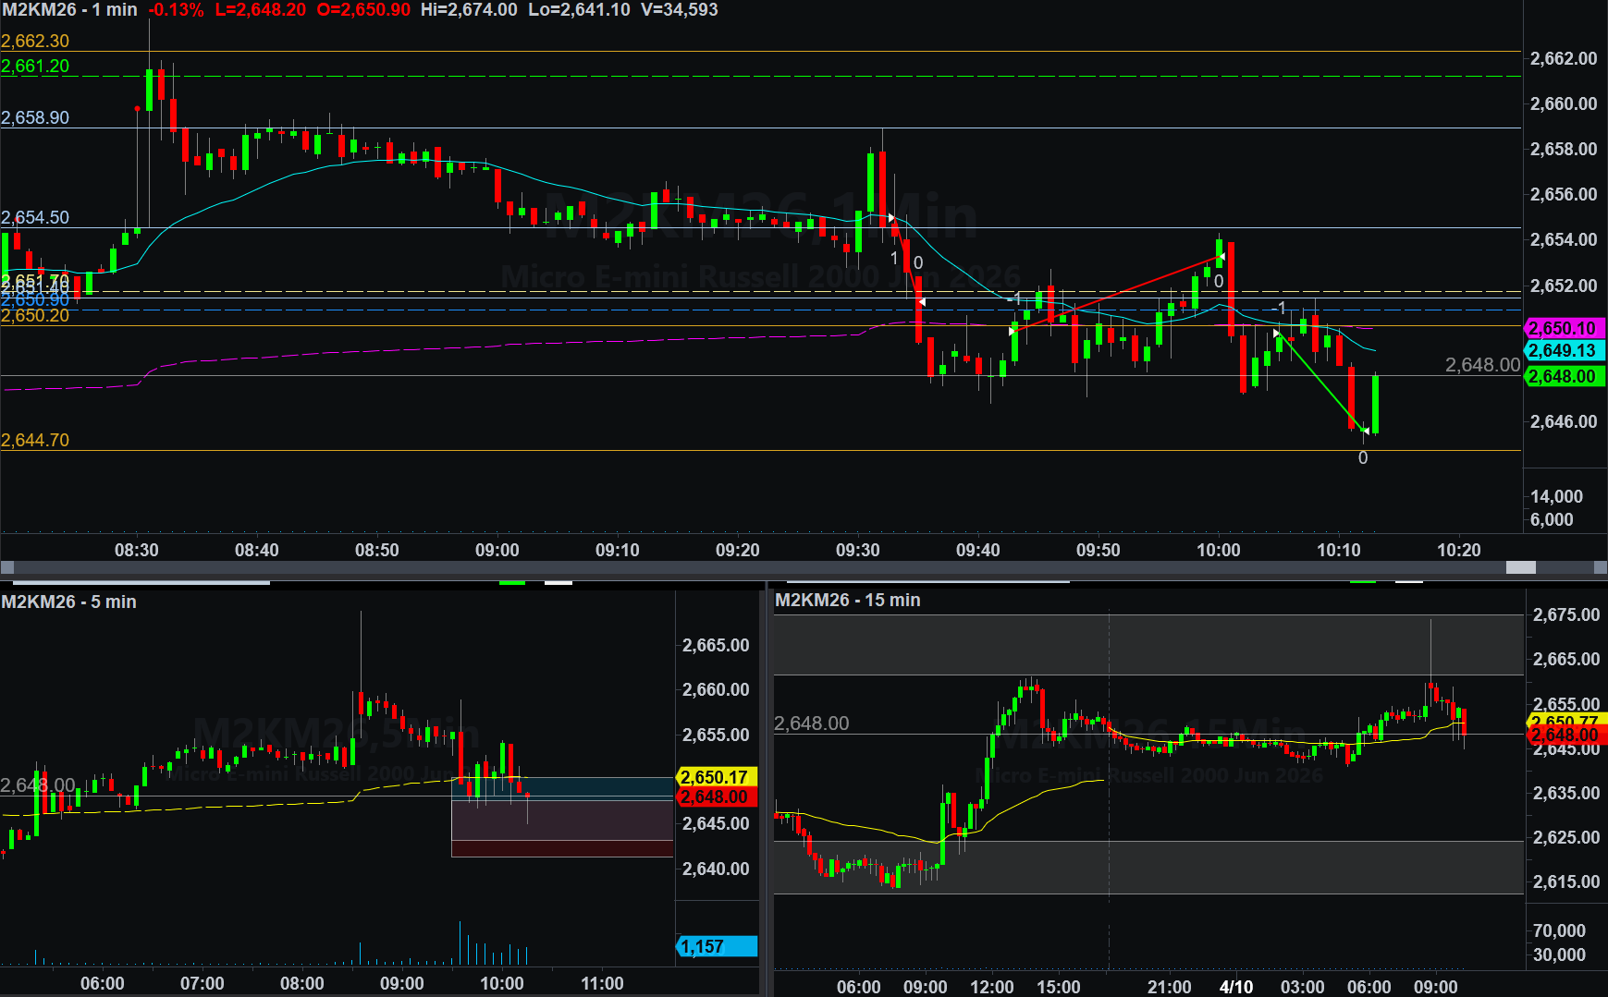Click the scrollbar right arrow under 1-min chart
The image size is (1608, 997).
(1600, 567)
